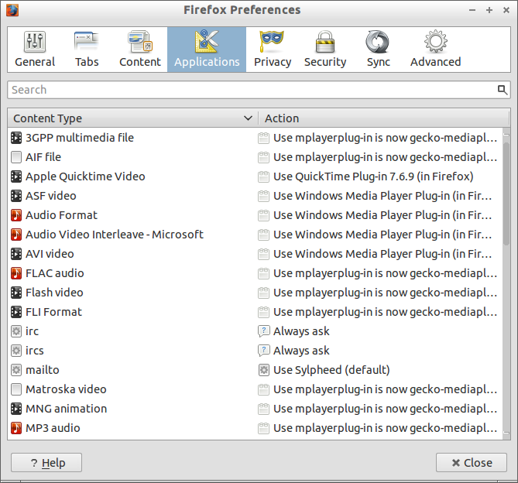Switch to the Sync preferences pane
Screen dimensions: 518x483
pos(378,50)
